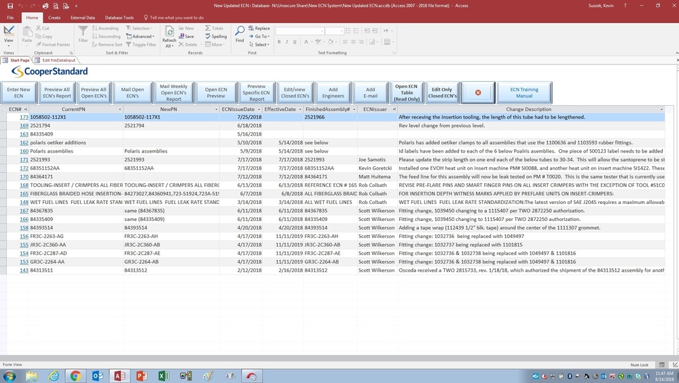679x383 pixels.
Task: Click the Enter New ECN button
Action: point(18,93)
